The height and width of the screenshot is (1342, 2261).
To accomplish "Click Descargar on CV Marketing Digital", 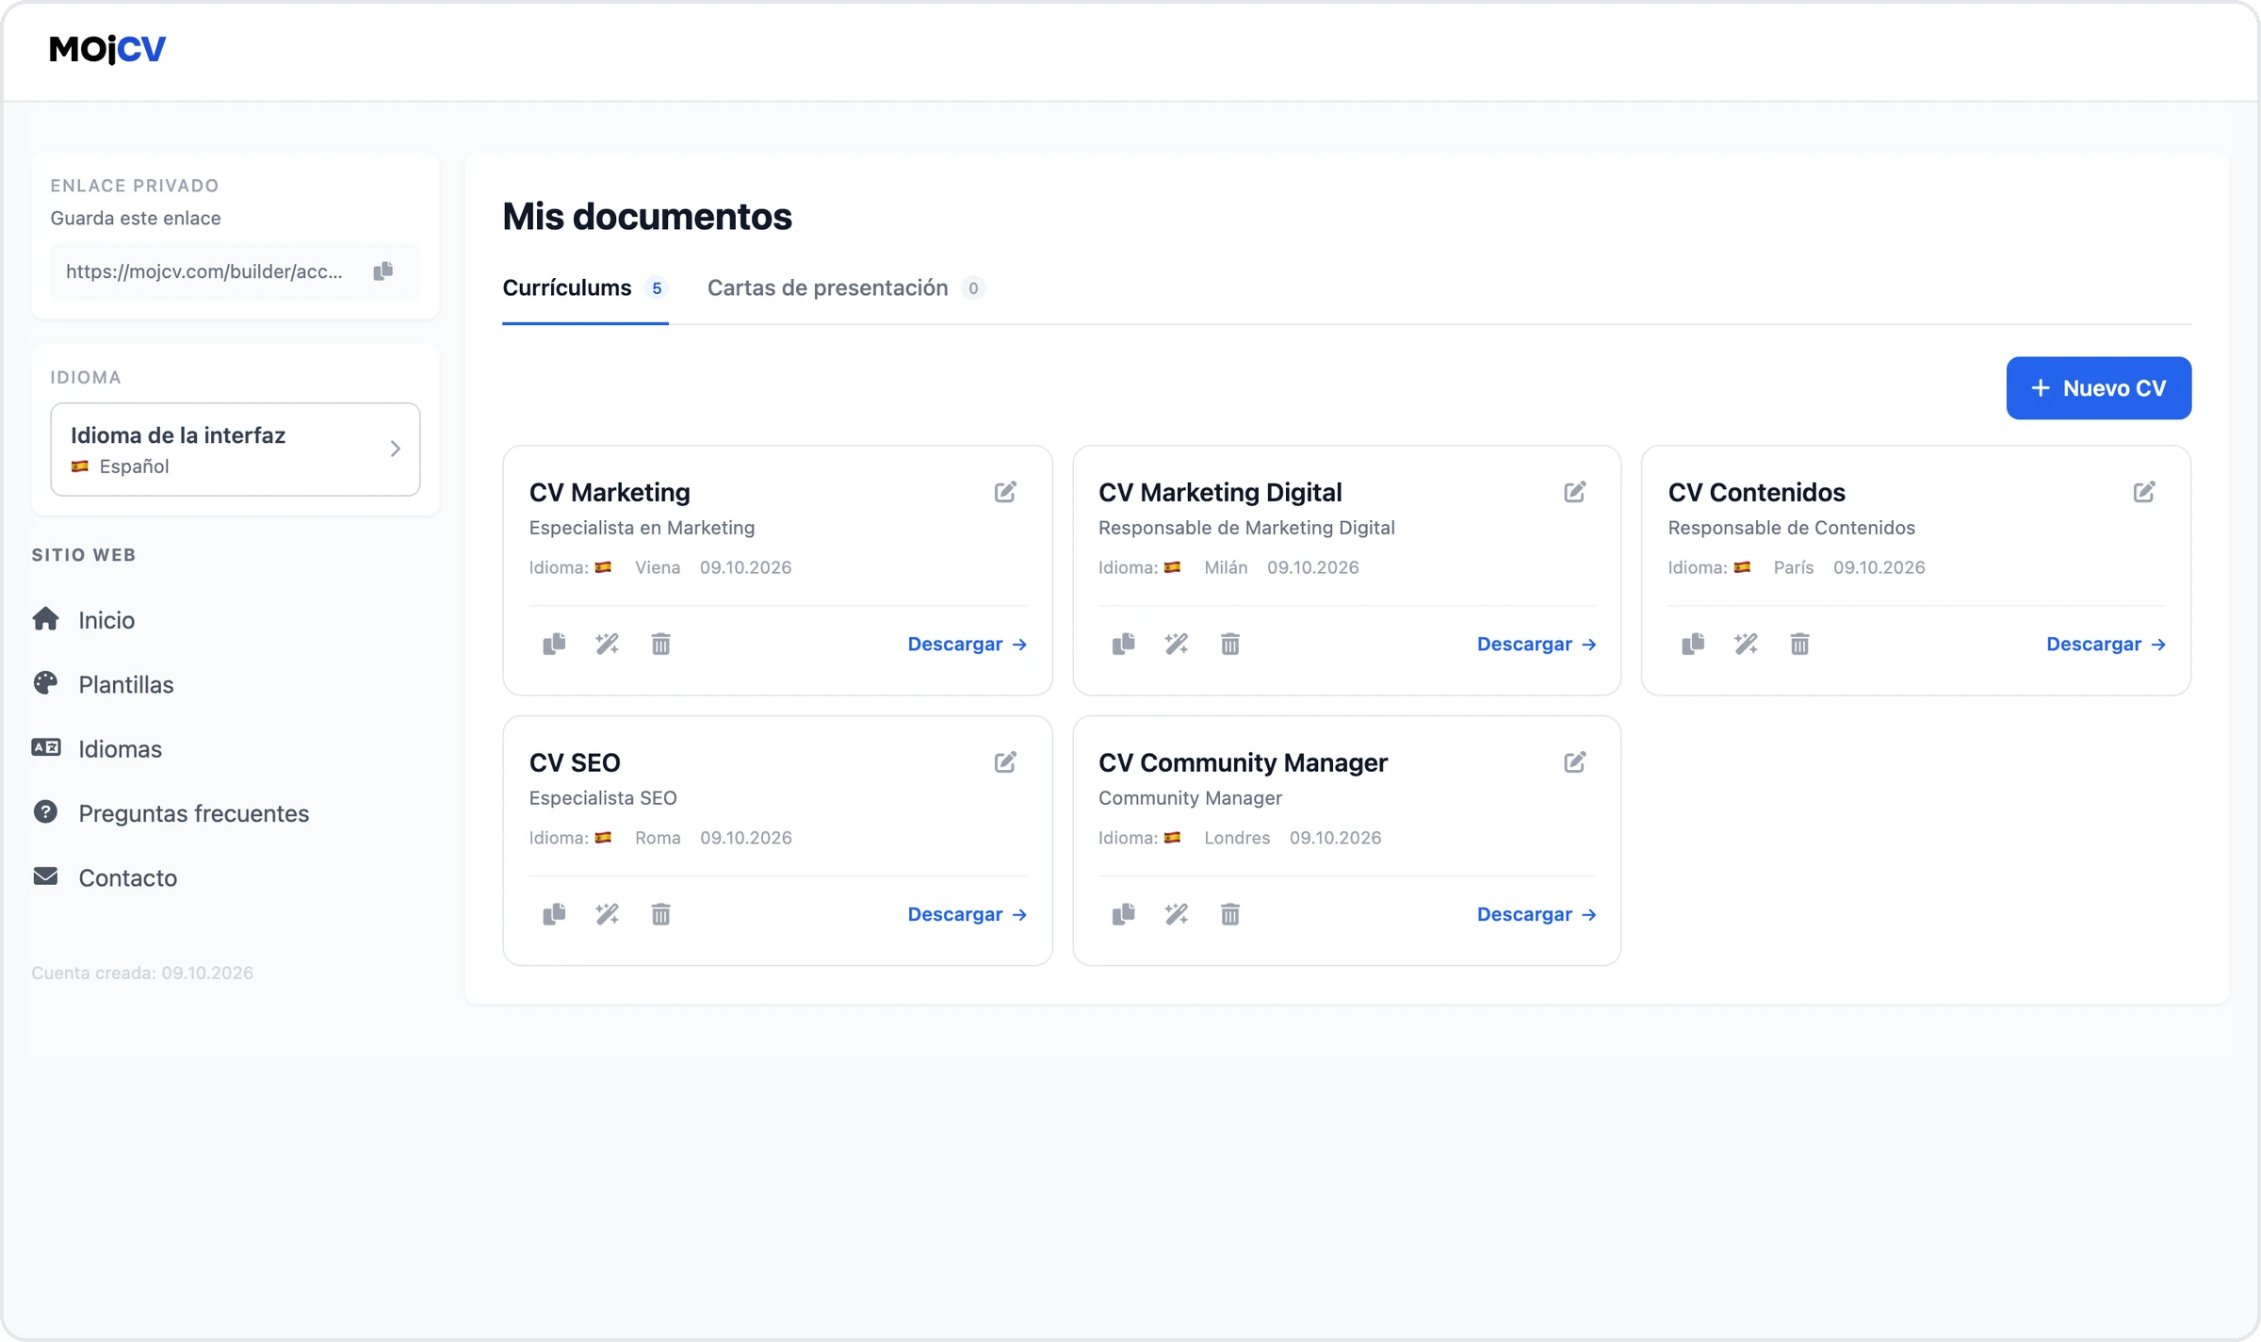I will (x=1537, y=645).
